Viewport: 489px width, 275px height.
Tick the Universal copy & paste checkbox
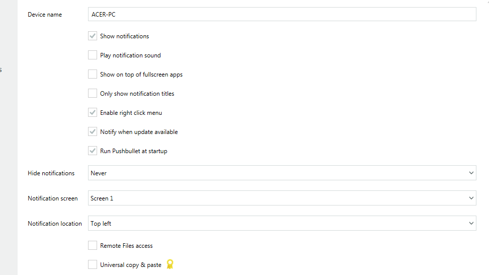coord(93,265)
